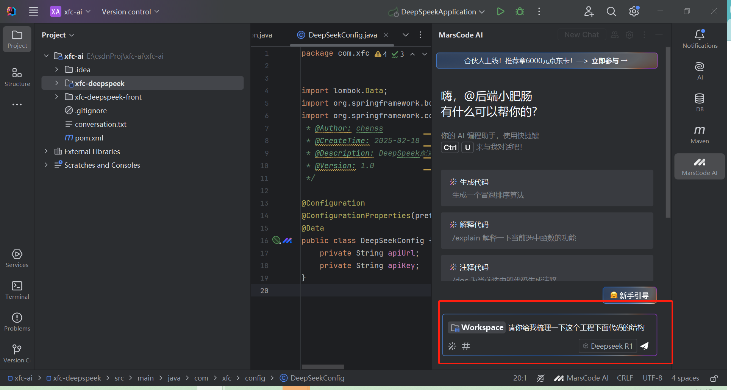Open the Terminal tool window
The width and height of the screenshot is (731, 390).
click(x=17, y=290)
